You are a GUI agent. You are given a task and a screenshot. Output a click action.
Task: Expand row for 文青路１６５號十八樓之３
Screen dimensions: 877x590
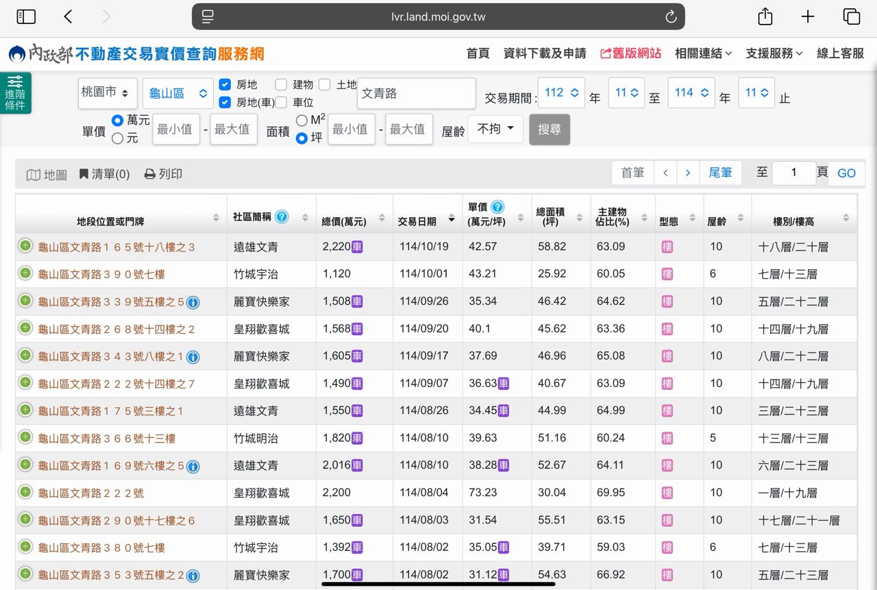point(25,246)
